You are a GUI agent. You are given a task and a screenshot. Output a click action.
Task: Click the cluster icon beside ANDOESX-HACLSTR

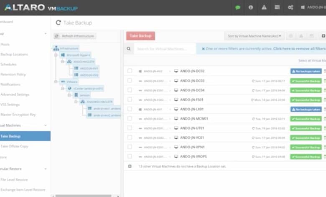pyautogui.click(x=83, y=102)
